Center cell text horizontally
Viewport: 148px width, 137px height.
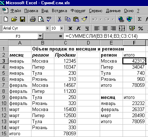click(x=105, y=28)
